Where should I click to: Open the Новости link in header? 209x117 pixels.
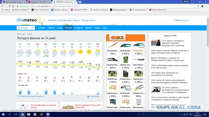coord(52,20)
